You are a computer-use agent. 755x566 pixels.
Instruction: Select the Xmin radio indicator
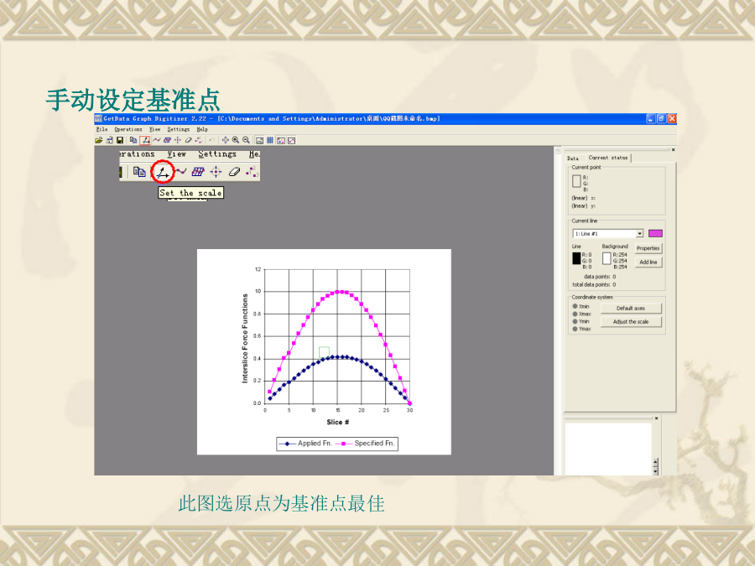pyautogui.click(x=575, y=307)
